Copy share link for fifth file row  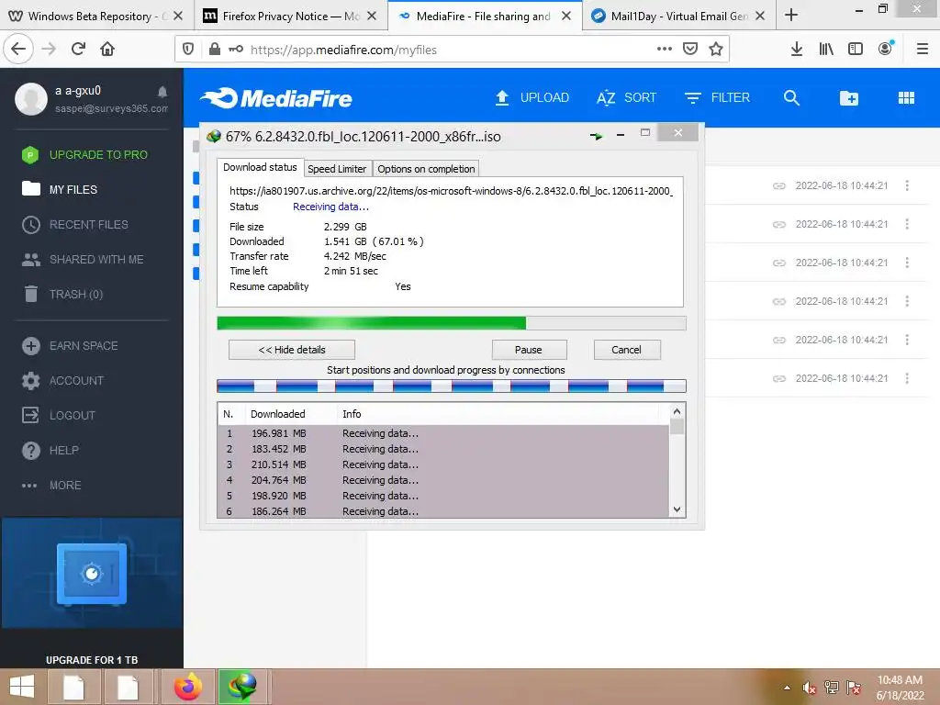click(x=778, y=340)
